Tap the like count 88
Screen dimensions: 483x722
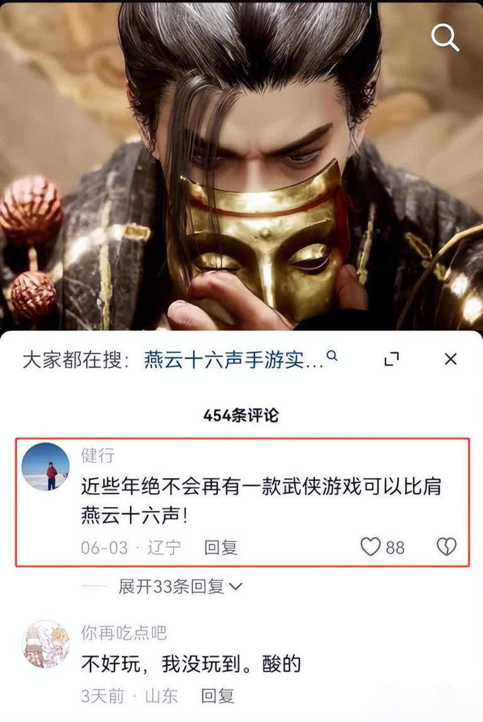(x=395, y=548)
